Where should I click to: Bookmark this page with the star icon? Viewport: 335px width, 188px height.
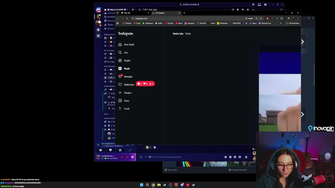[261, 18]
